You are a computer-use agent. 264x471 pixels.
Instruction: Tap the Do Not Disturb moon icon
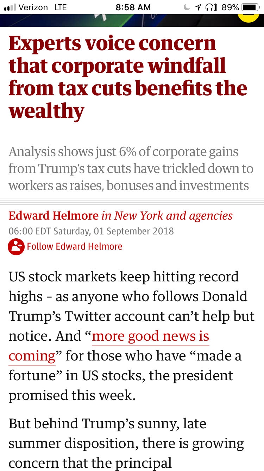187,7
